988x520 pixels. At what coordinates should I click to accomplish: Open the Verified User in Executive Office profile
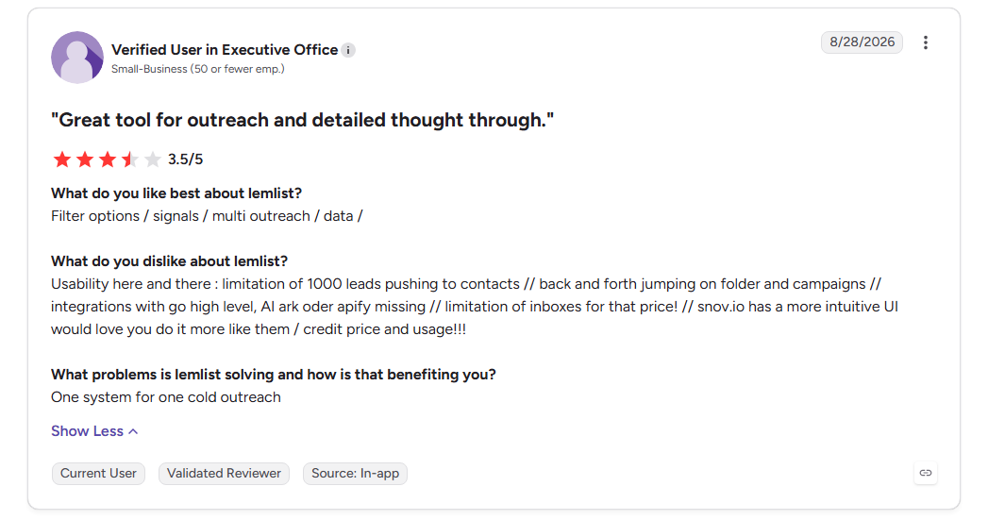(x=225, y=50)
